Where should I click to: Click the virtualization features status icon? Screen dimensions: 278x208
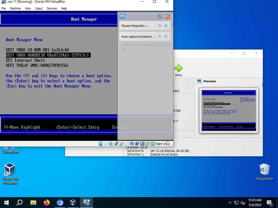click(x=142, y=144)
